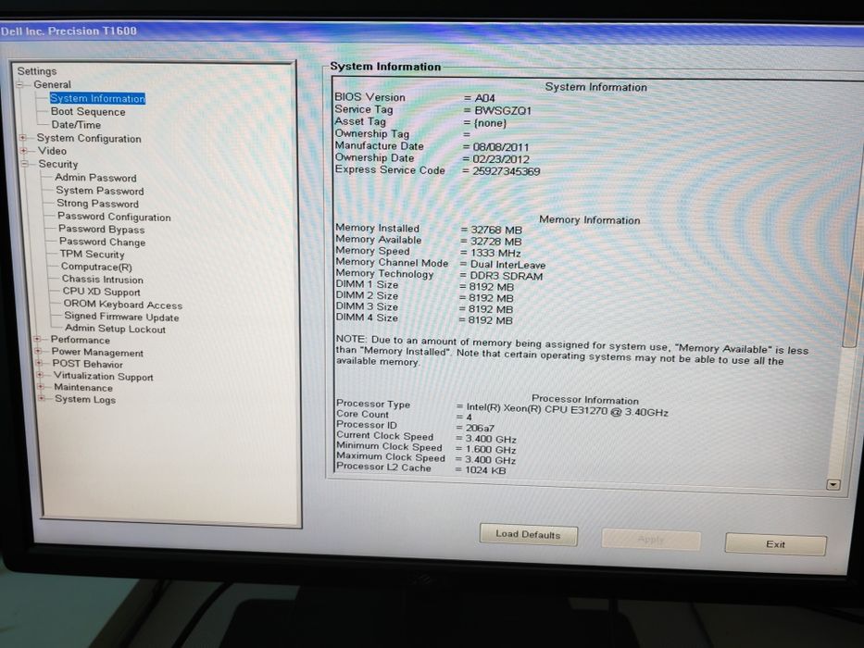864x648 pixels.
Task: Click the Ownership Date value 02/23/2012
Action: (x=501, y=159)
